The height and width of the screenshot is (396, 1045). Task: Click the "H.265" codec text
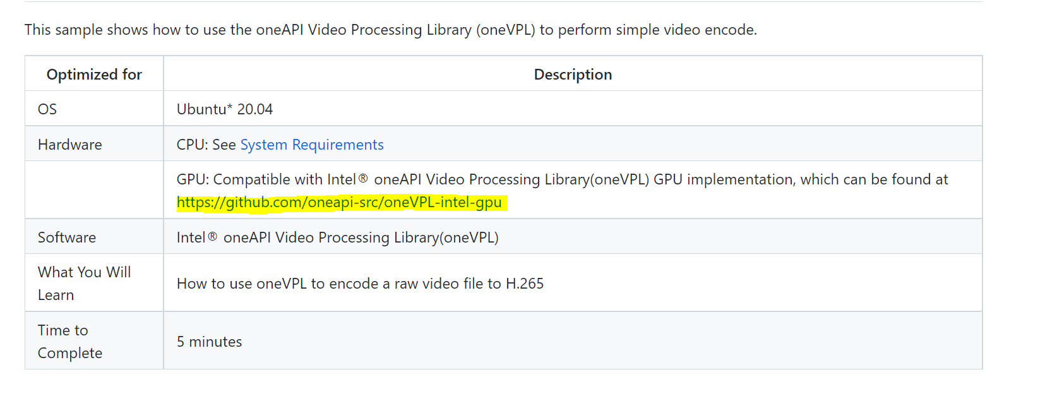(x=525, y=284)
